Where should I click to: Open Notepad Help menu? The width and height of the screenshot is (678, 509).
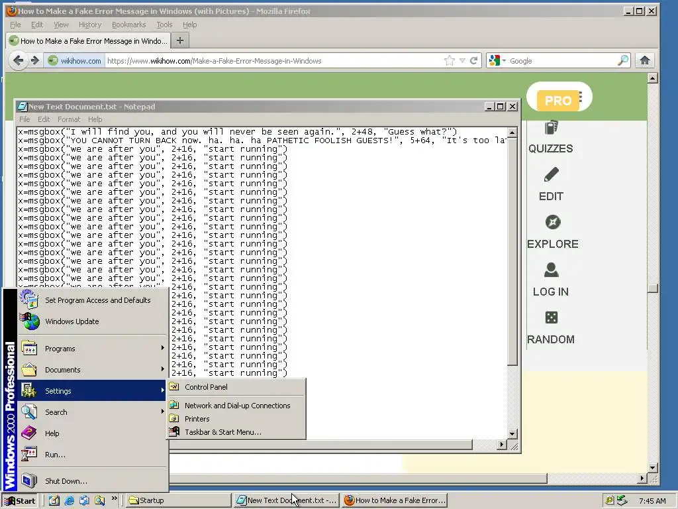(x=95, y=119)
